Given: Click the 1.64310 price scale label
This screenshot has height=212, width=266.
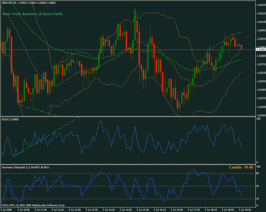Looking at the screenshot, I should pyautogui.click(x=261, y=5).
